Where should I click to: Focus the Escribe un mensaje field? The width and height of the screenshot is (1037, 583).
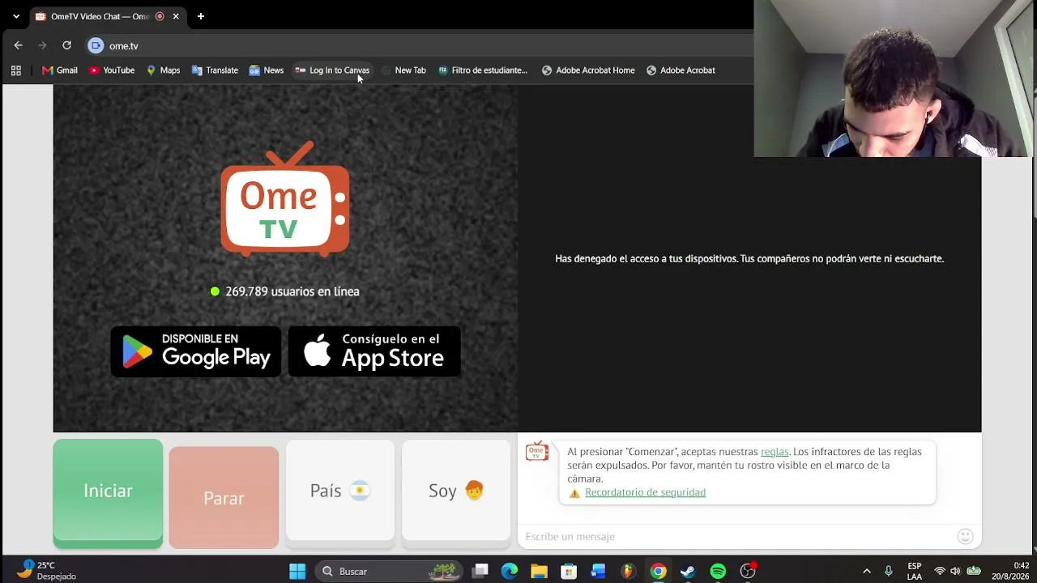click(737, 537)
